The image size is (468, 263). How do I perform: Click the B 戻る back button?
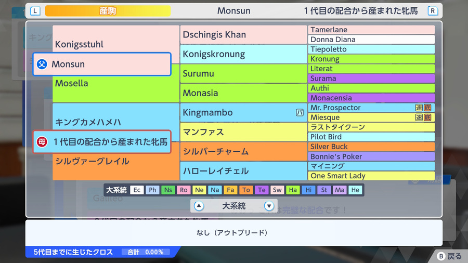tap(449, 256)
